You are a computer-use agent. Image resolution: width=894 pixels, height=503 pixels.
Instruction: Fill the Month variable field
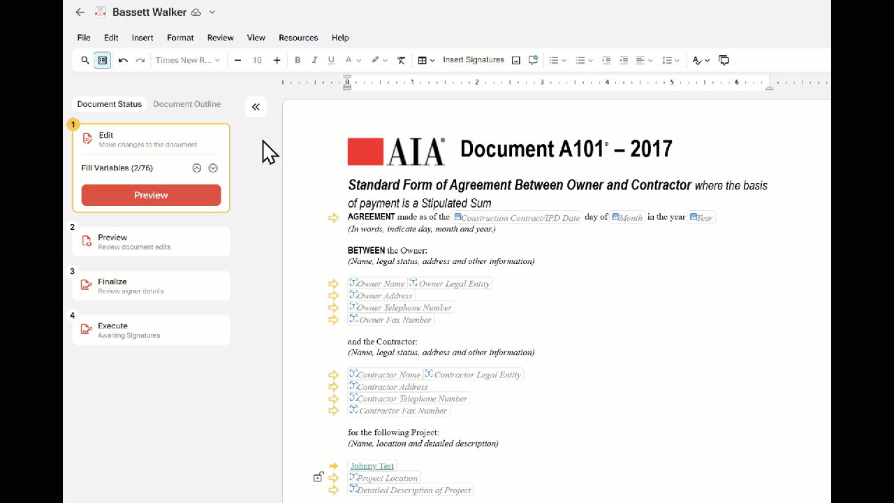(x=627, y=217)
